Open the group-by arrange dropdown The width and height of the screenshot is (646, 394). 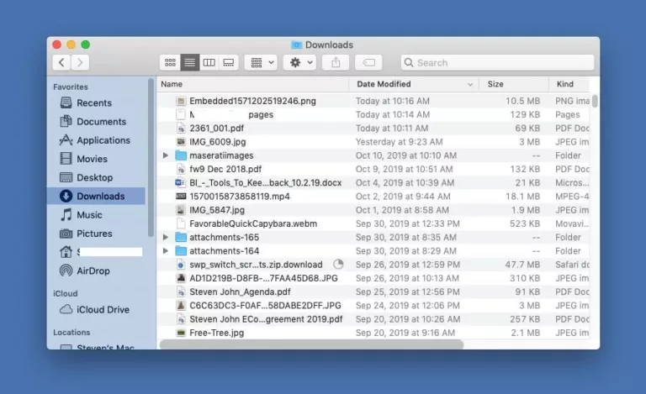point(261,63)
